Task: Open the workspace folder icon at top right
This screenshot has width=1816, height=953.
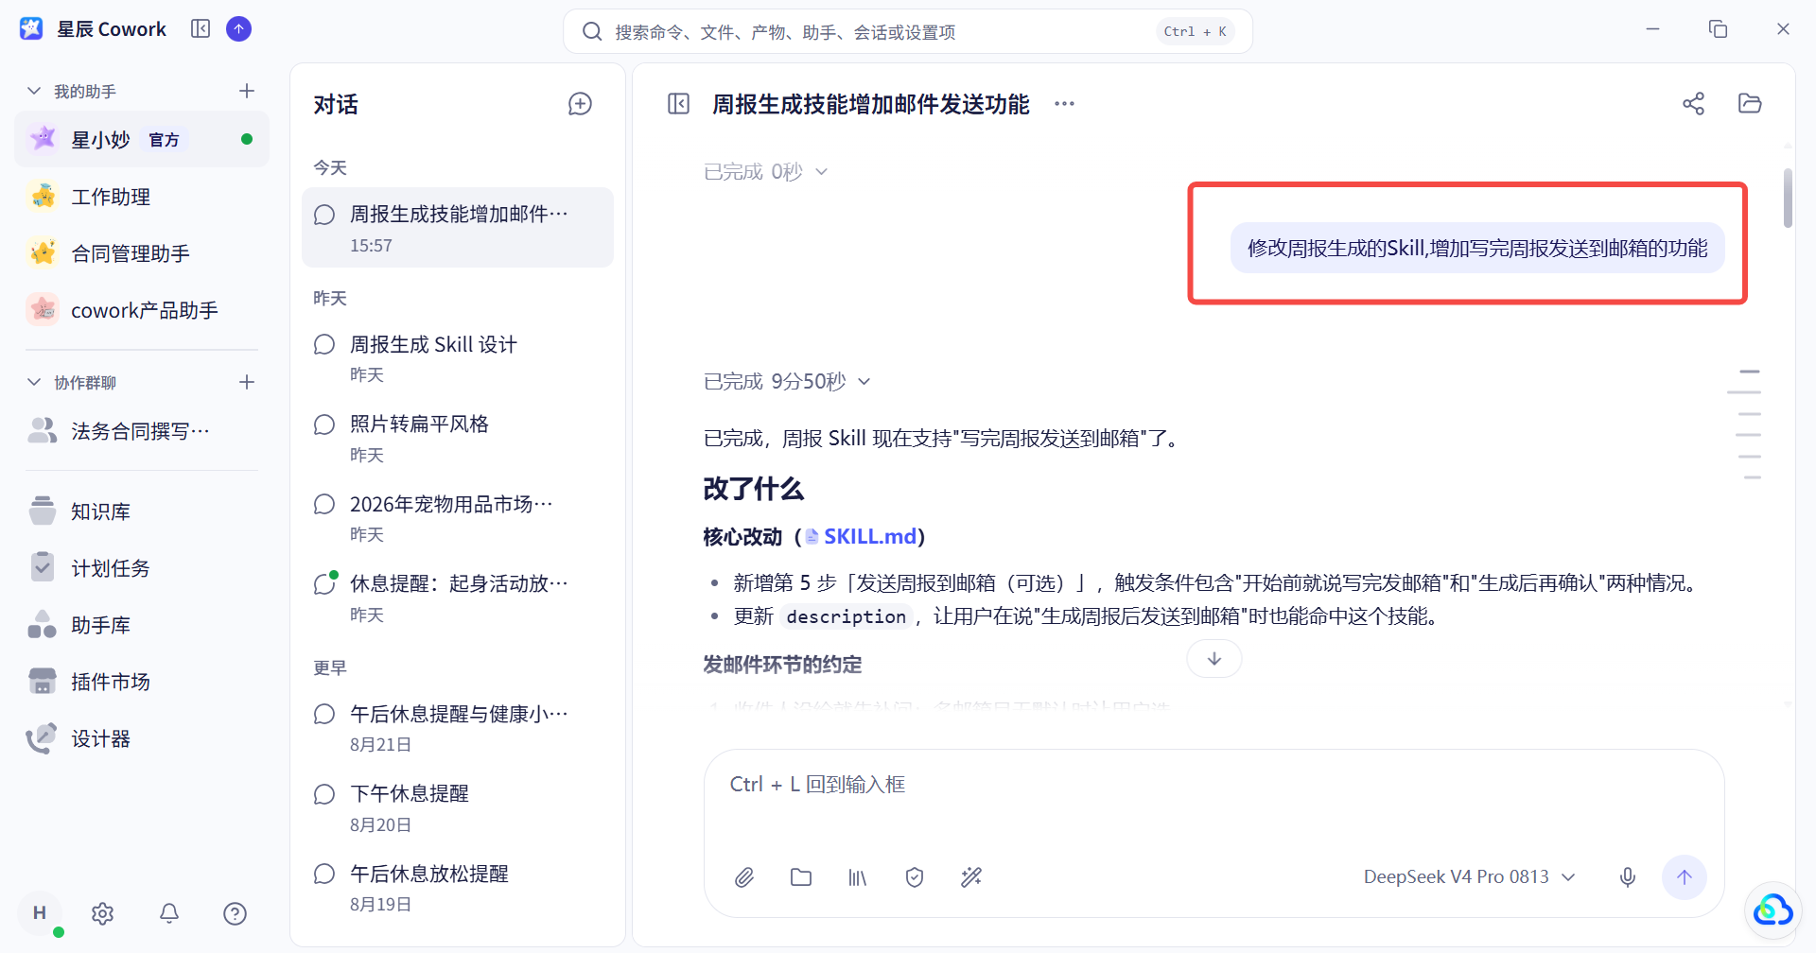Action: click(1750, 104)
